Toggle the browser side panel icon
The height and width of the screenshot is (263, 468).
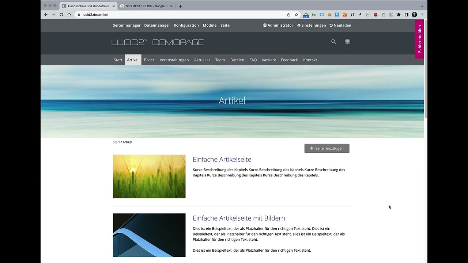coord(407,15)
